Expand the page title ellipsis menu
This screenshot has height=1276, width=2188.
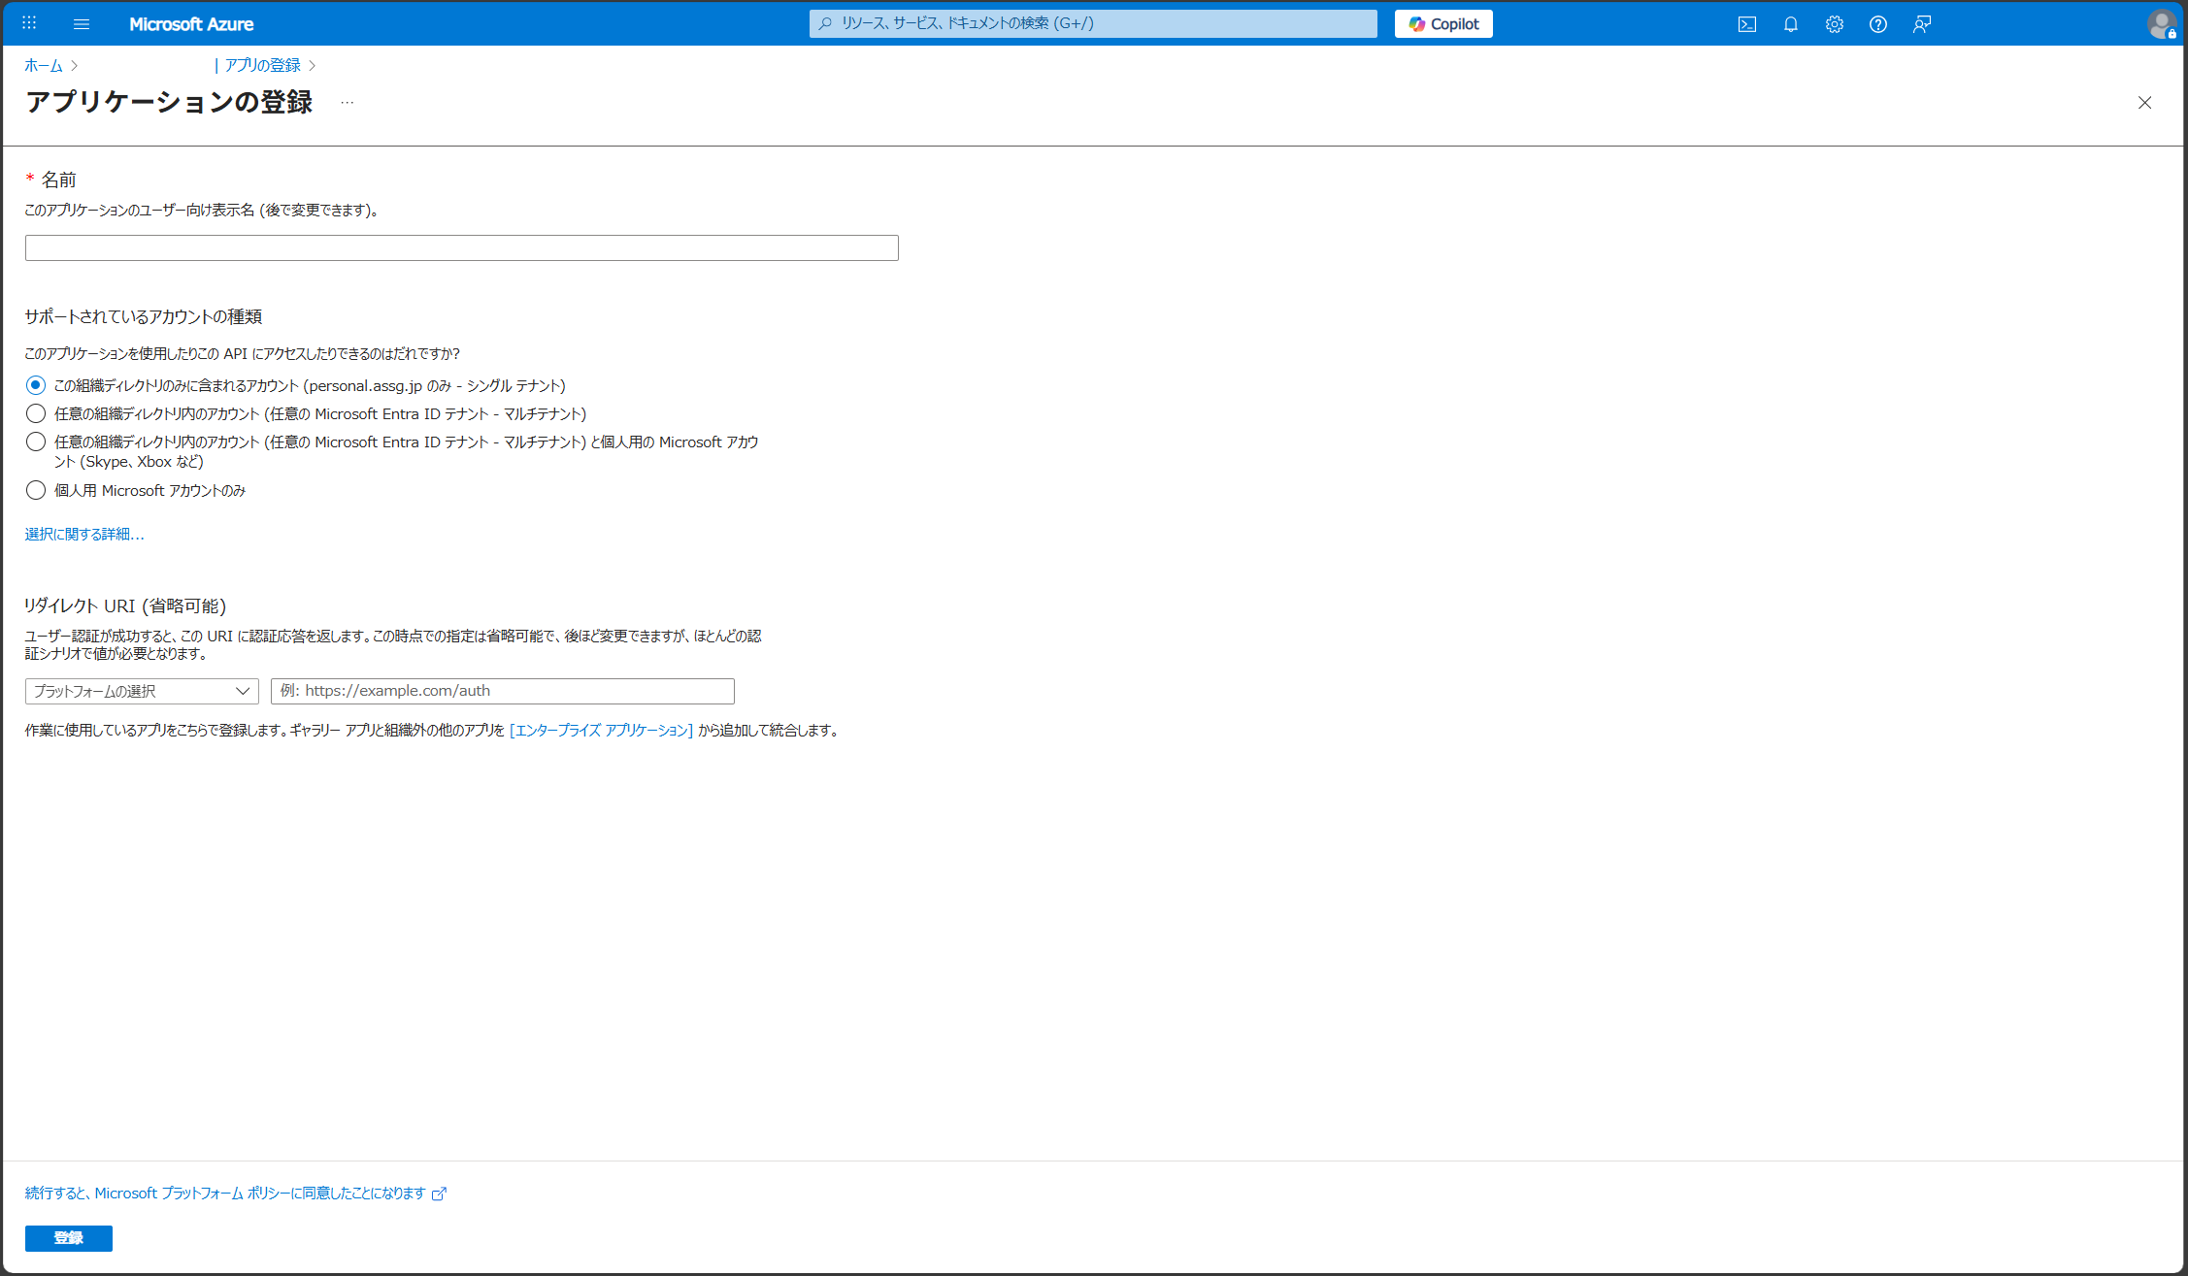click(348, 102)
